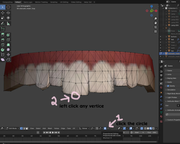Viewport: 180px width, 144px height.
Task: Select the Transform tool
Action: [8, 18]
